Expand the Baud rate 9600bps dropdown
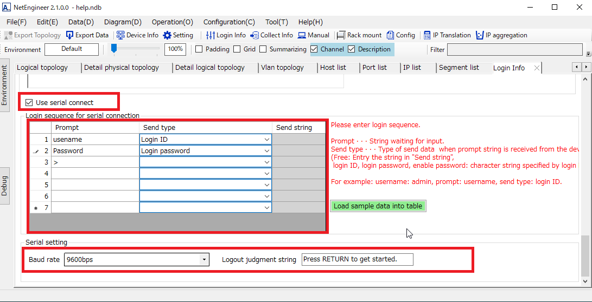This screenshot has width=592, height=302. click(x=204, y=260)
